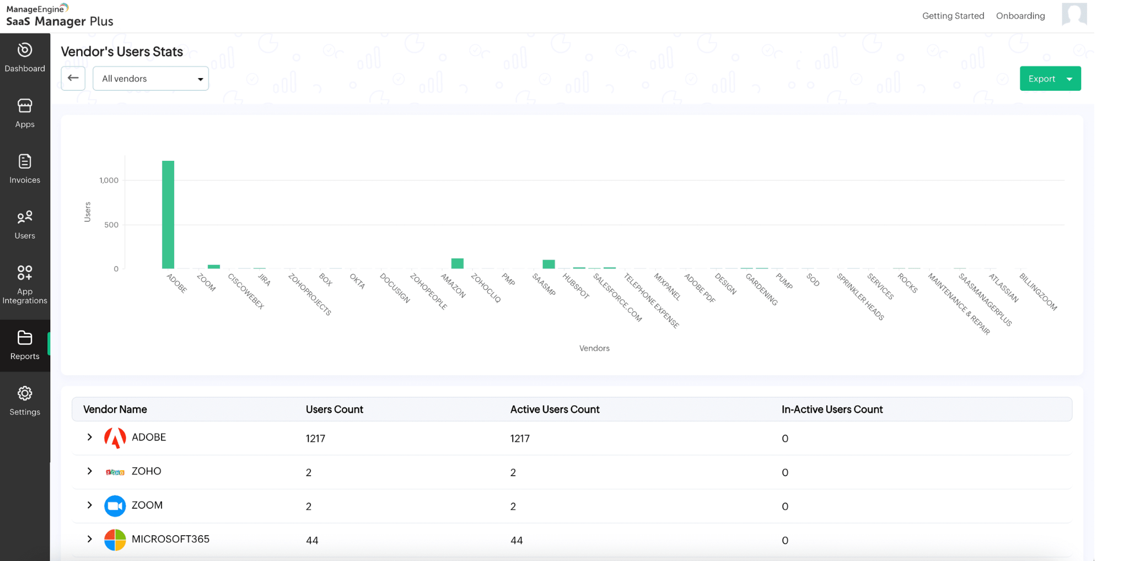Image resolution: width=1129 pixels, height=561 pixels.
Task: Click the SALESFORCE.COM axis label
Action: 617,297
